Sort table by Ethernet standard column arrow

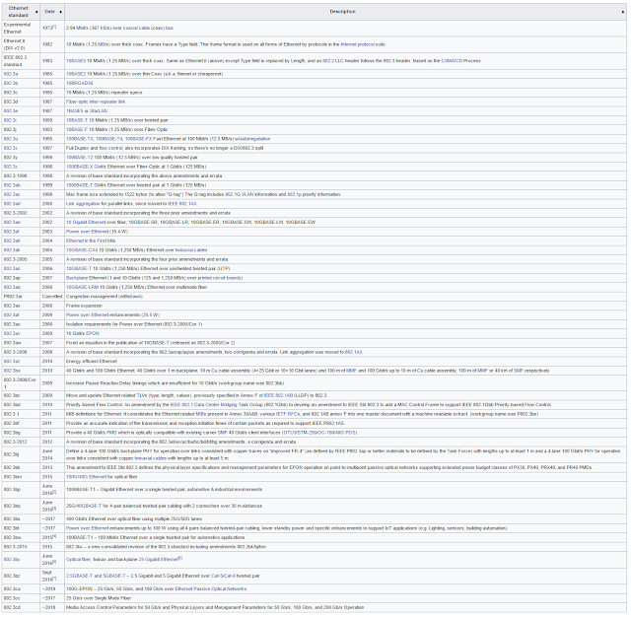tap(36, 12)
